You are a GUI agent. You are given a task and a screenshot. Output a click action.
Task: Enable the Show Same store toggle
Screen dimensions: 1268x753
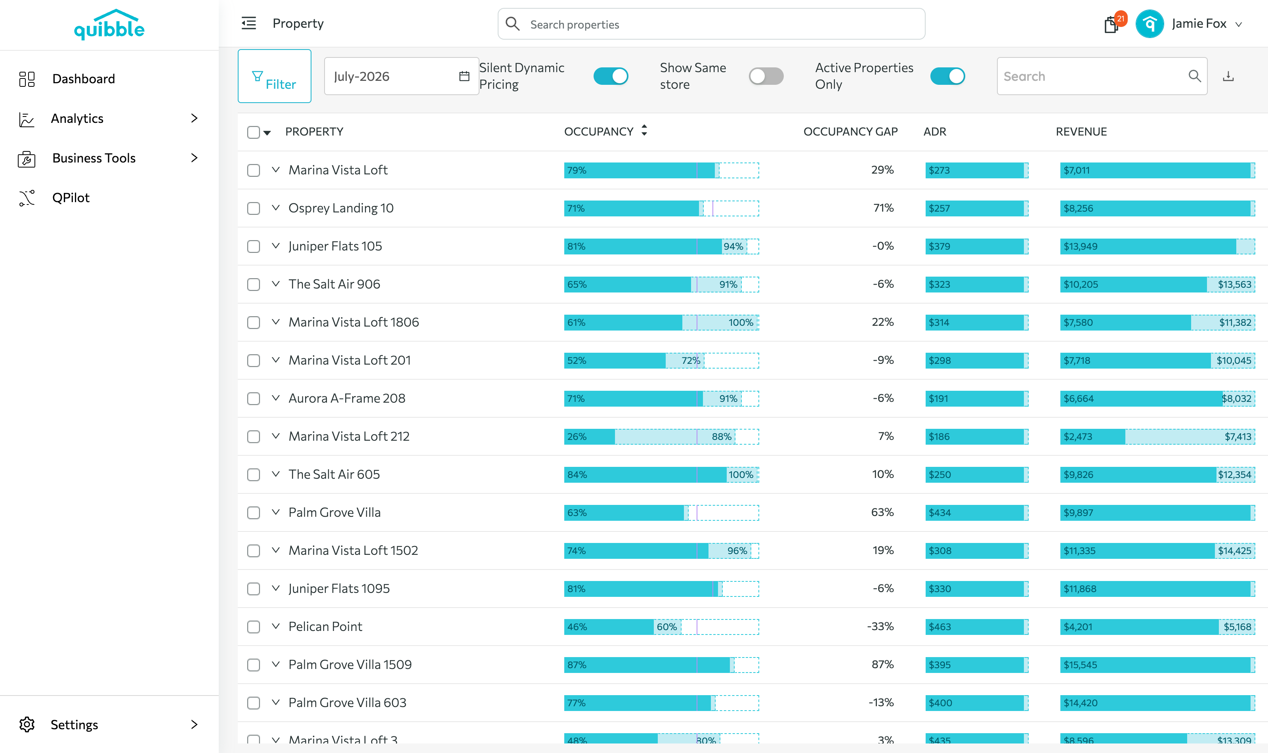click(x=766, y=76)
